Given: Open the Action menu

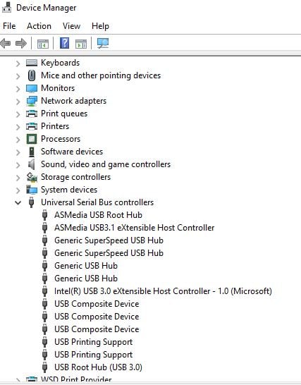Looking at the screenshot, I should point(39,26).
